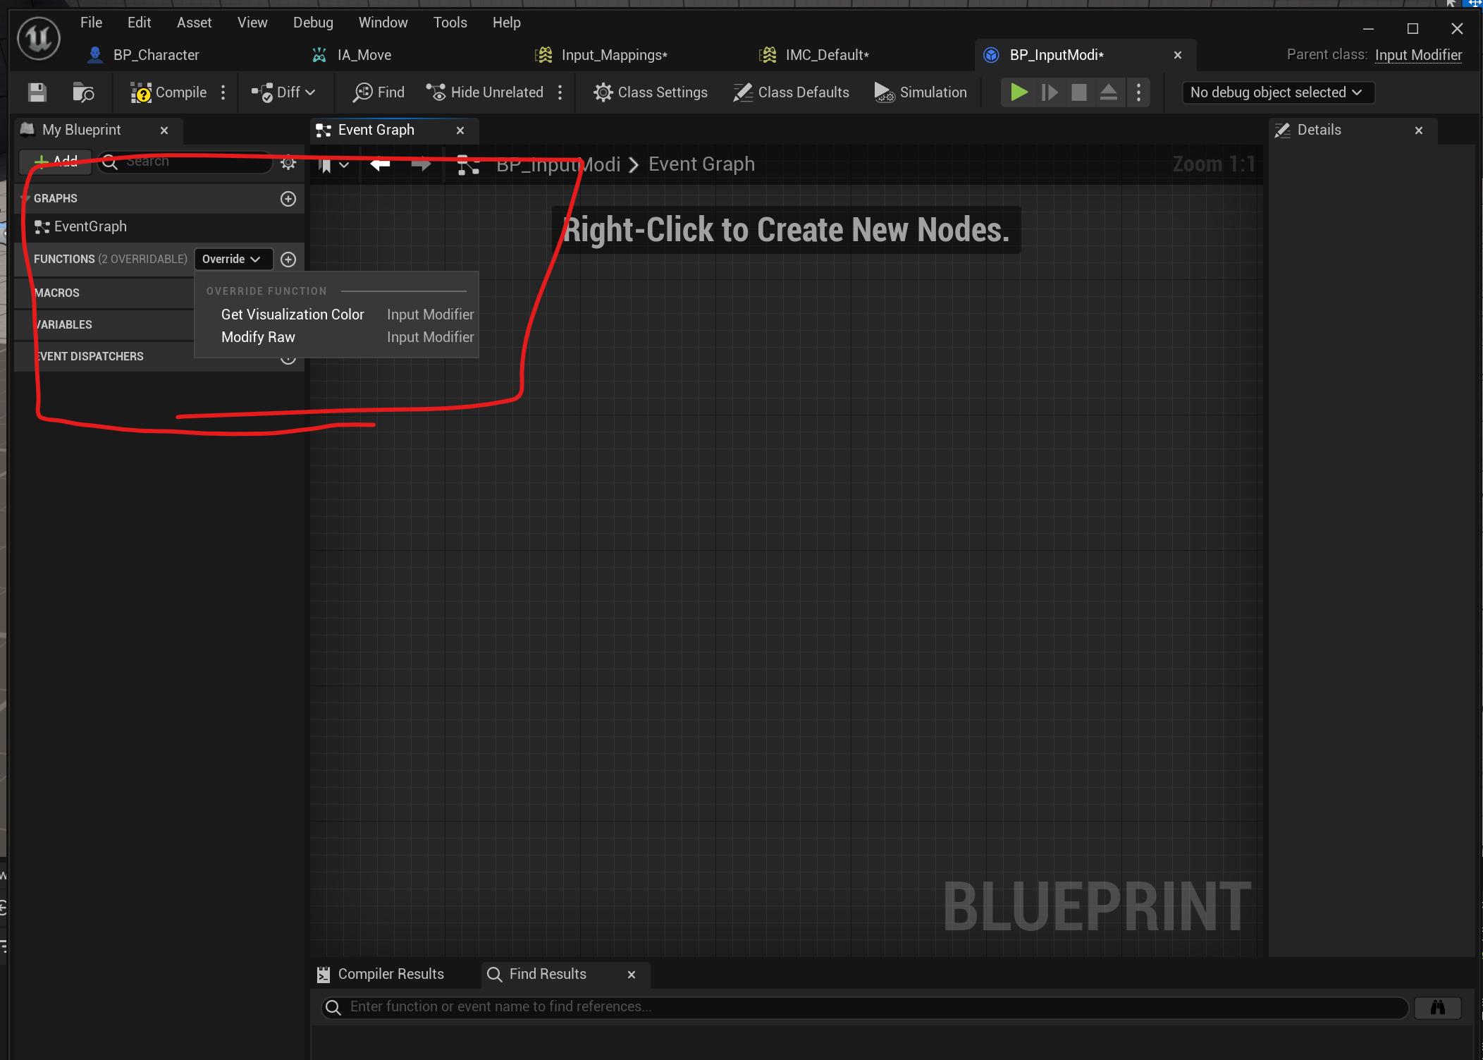This screenshot has width=1483, height=1060.
Task: Click the Input Modifier parent class link
Action: (x=1418, y=55)
